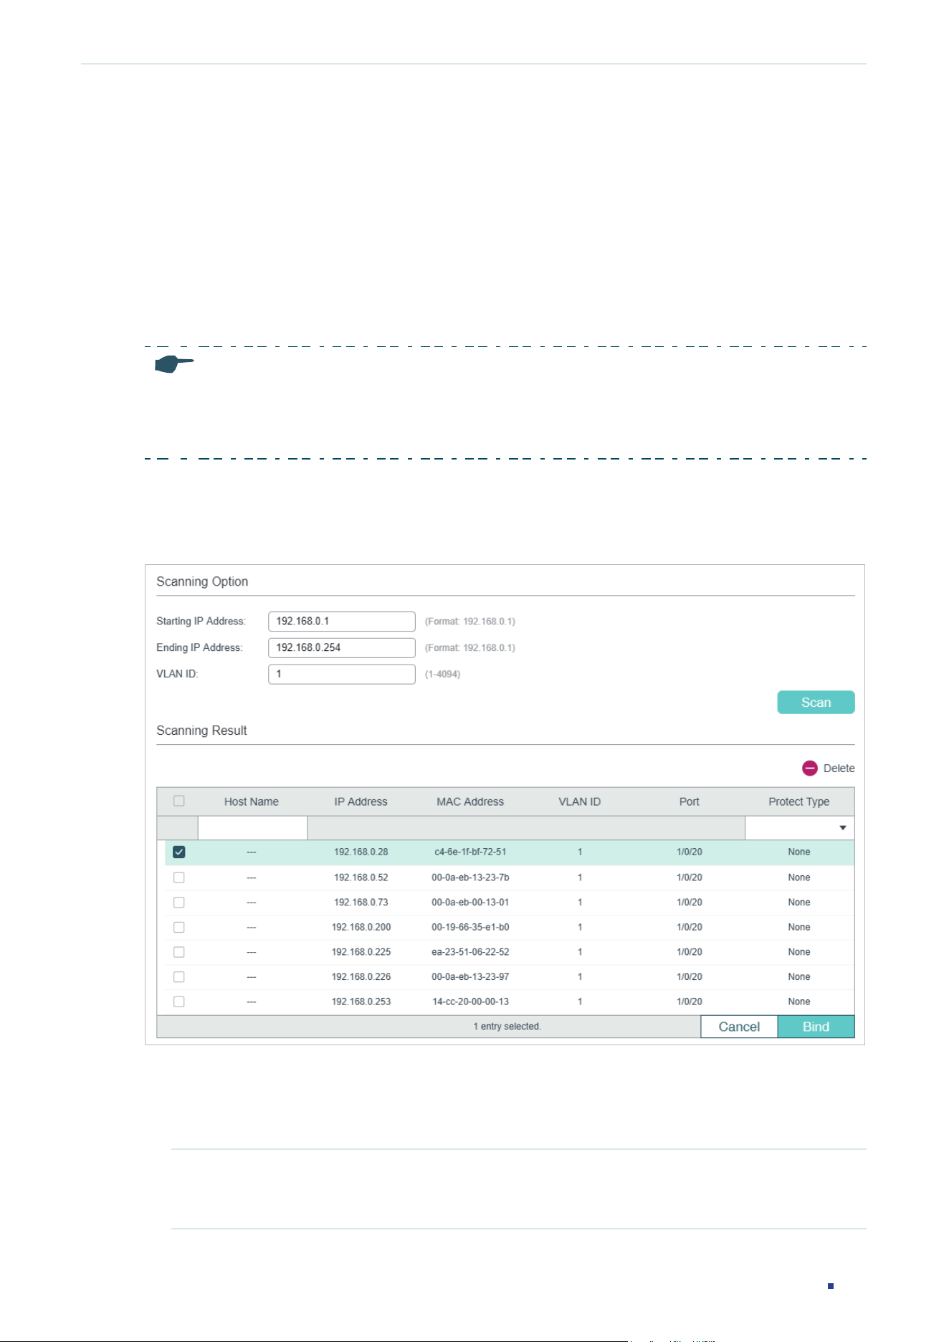Screen dimensions: 949x1342
Task: Click the Scan button
Action: point(816,703)
